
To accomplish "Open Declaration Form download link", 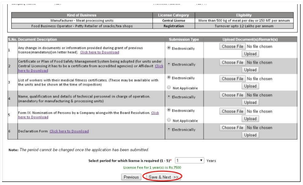I will click(x=69, y=131).
